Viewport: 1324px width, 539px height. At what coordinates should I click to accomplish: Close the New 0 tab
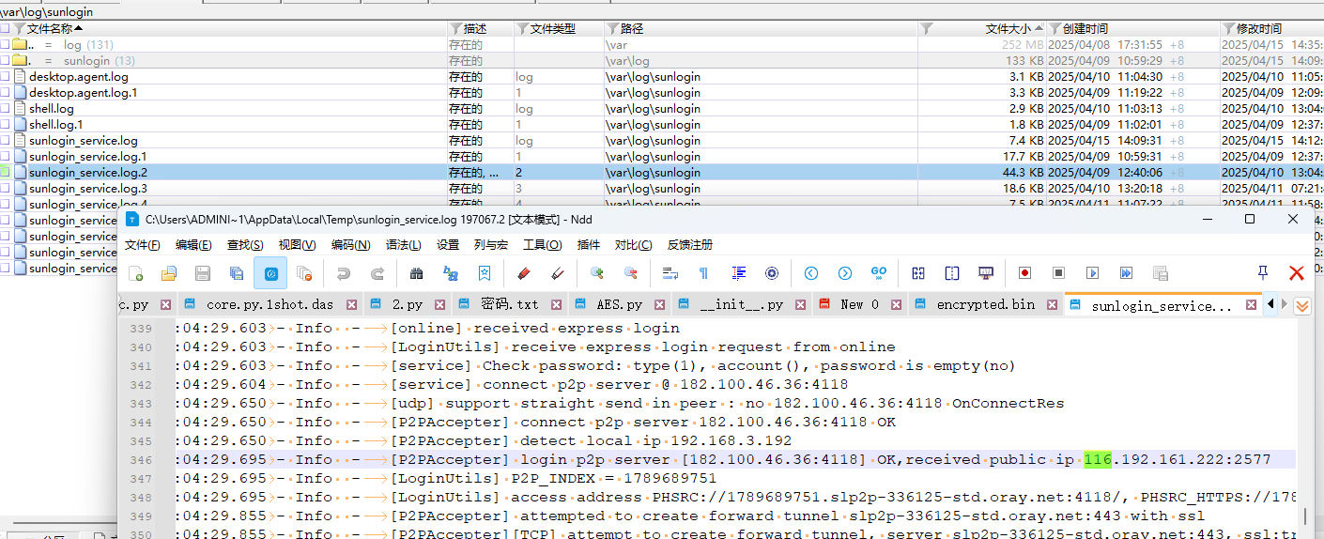tap(897, 304)
